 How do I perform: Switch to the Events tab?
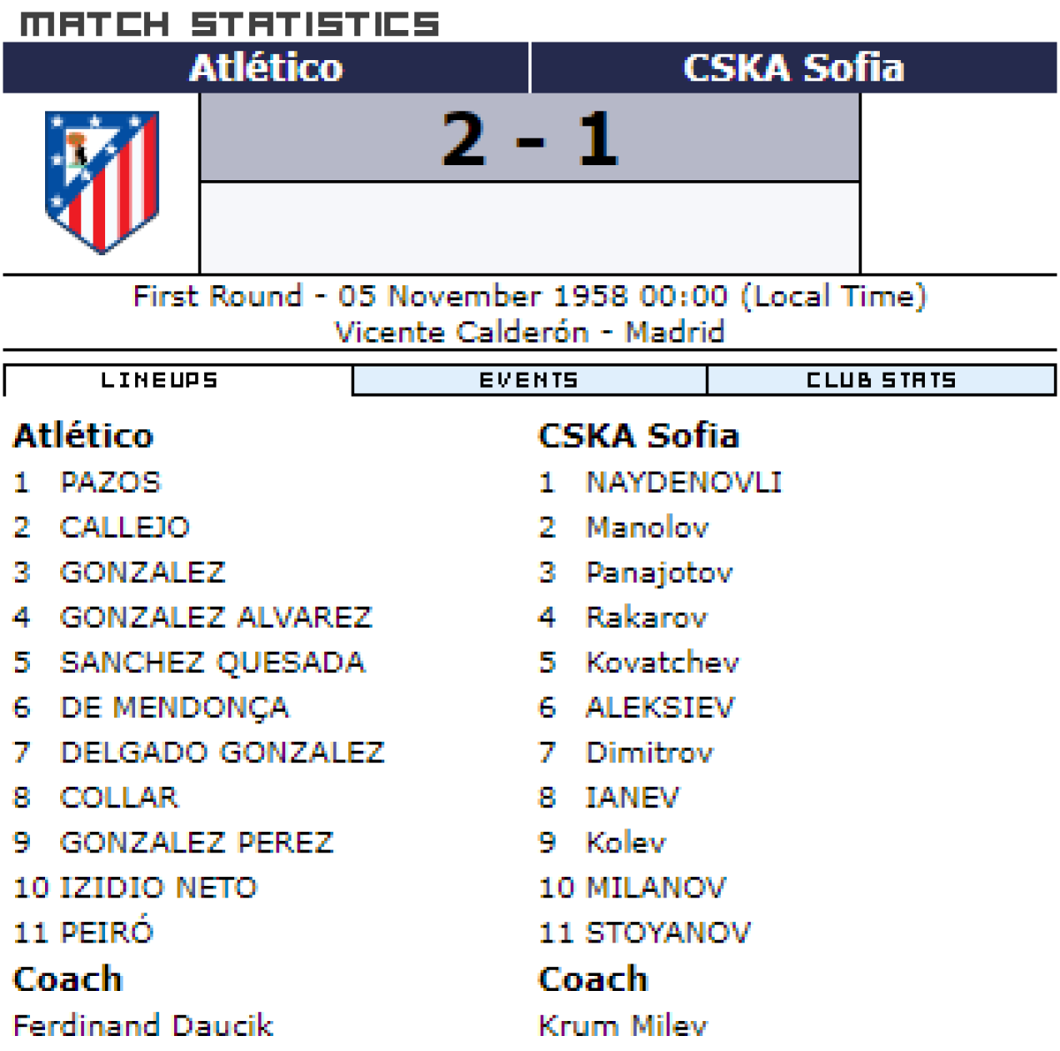click(529, 381)
